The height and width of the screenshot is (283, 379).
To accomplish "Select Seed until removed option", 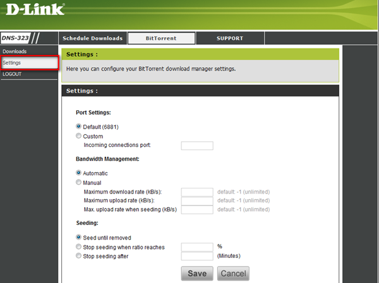I will 78,237.
